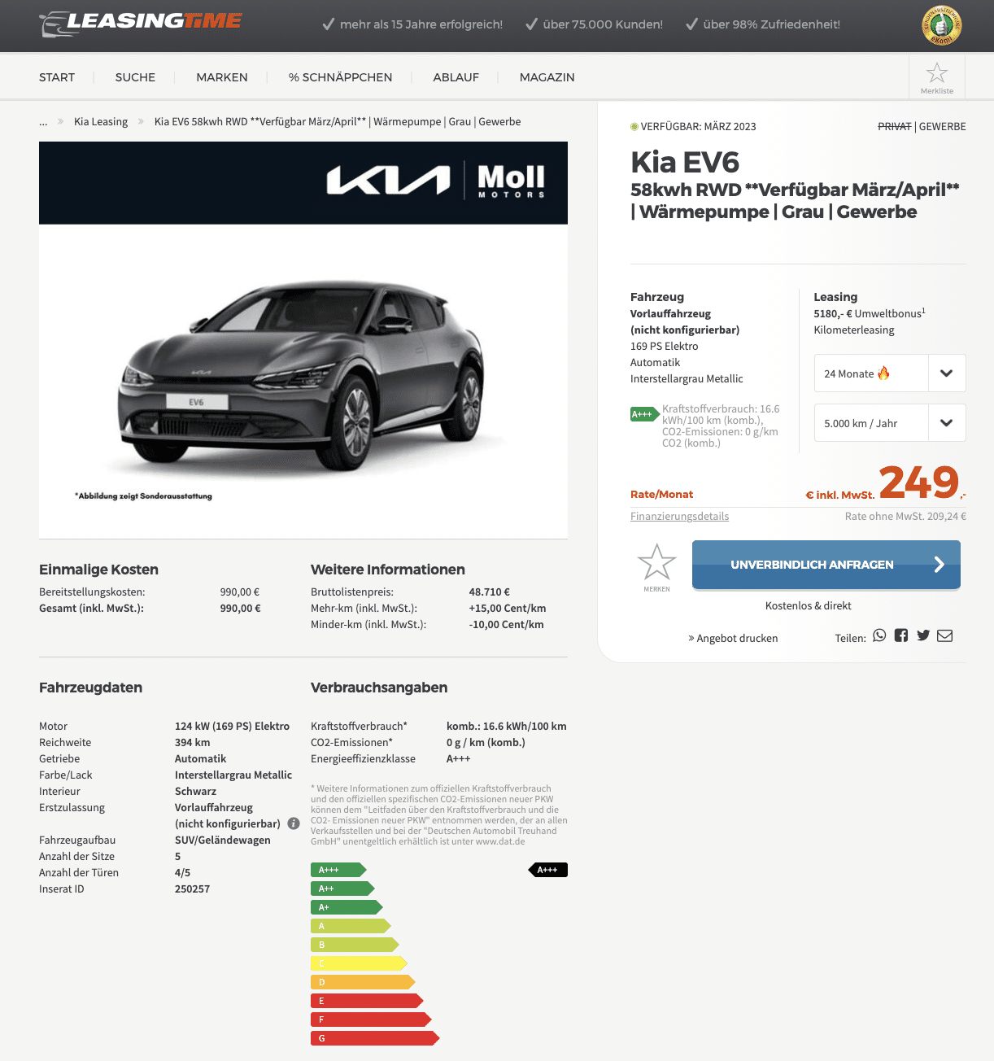Click the B energy class bar
This screenshot has height=1061, width=994.
tap(355, 945)
